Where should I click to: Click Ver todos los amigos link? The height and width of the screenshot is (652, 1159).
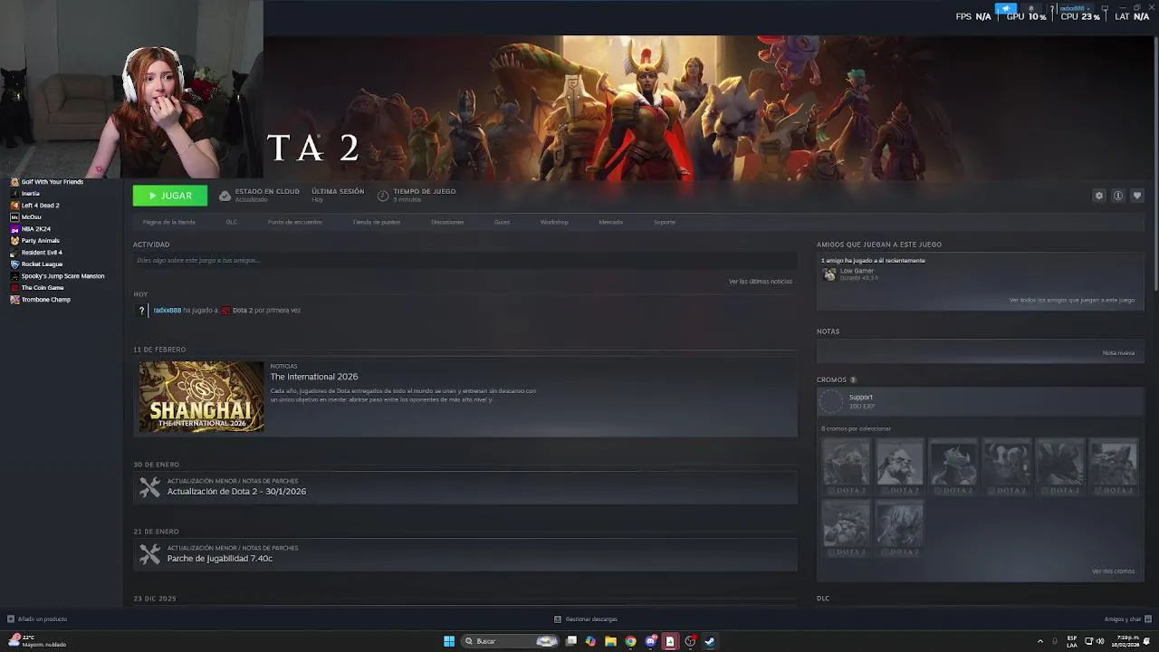coord(1072,300)
